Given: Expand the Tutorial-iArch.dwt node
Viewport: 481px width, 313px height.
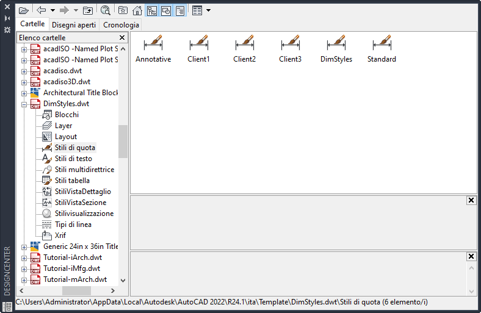Looking at the screenshot, I should click(24, 258).
